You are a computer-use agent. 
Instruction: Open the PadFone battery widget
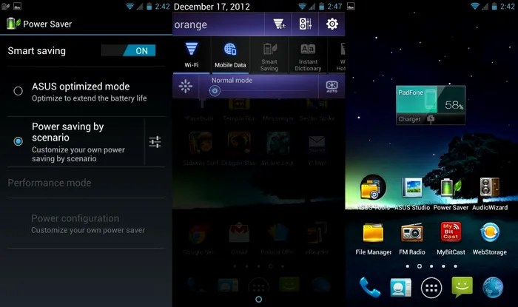[431, 105]
